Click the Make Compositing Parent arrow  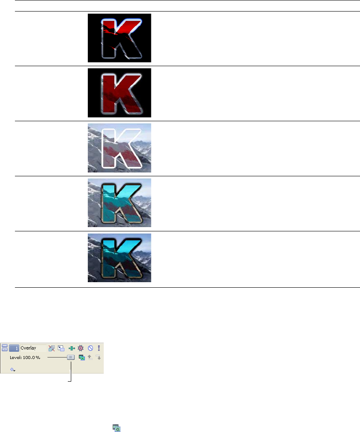pyautogui.click(x=90, y=357)
